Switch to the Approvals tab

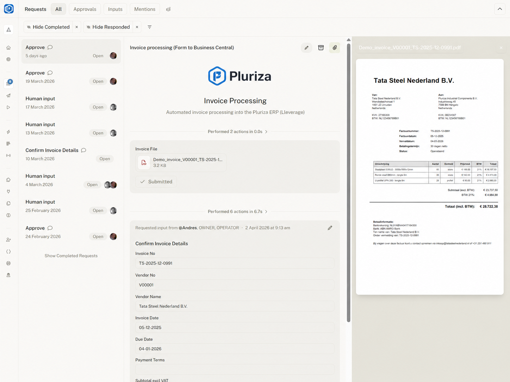(x=85, y=9)
